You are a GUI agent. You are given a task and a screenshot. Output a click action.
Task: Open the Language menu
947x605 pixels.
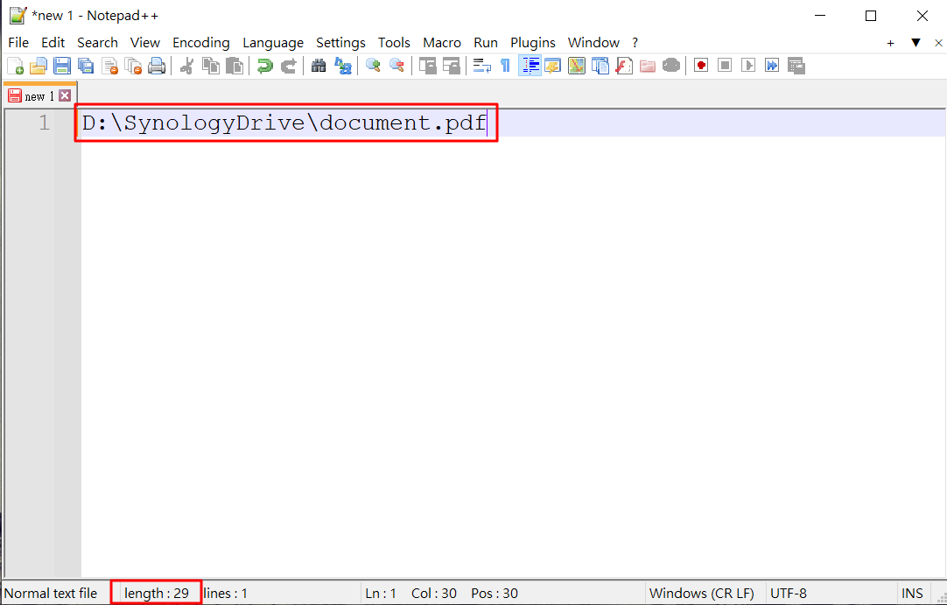pyautogui.click(x=273, y=43)
